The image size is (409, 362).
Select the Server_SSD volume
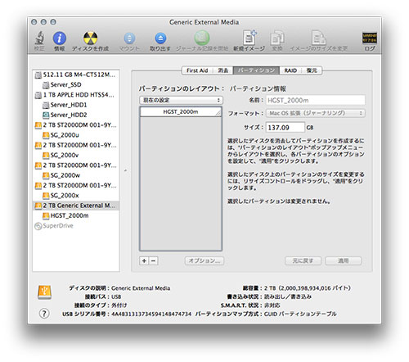[76, 84]
